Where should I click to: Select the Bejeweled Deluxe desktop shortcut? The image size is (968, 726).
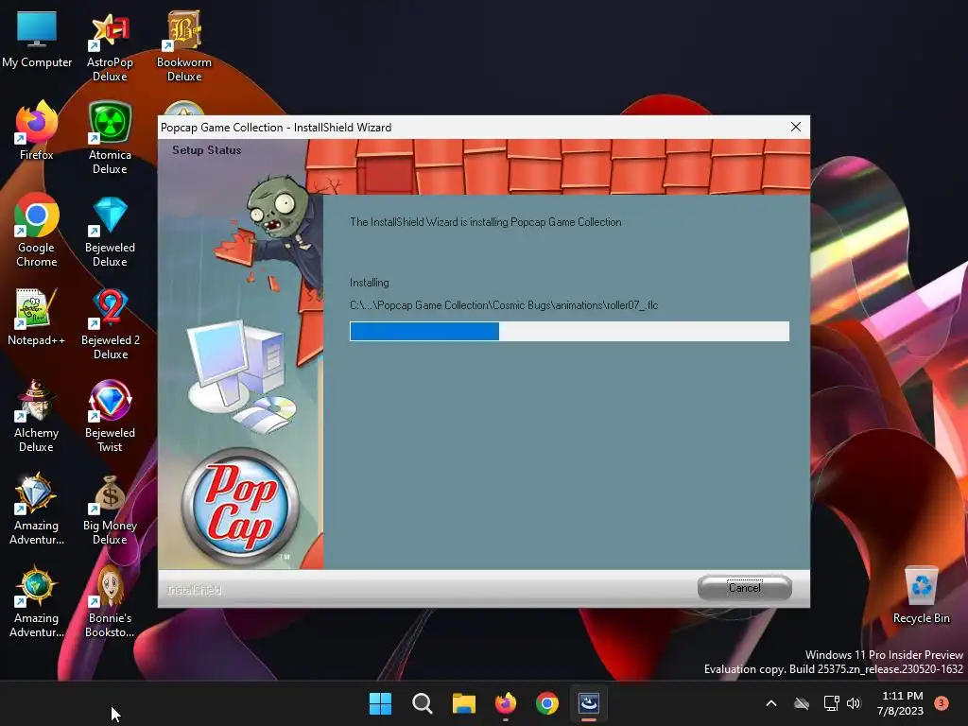click(110, 231)
